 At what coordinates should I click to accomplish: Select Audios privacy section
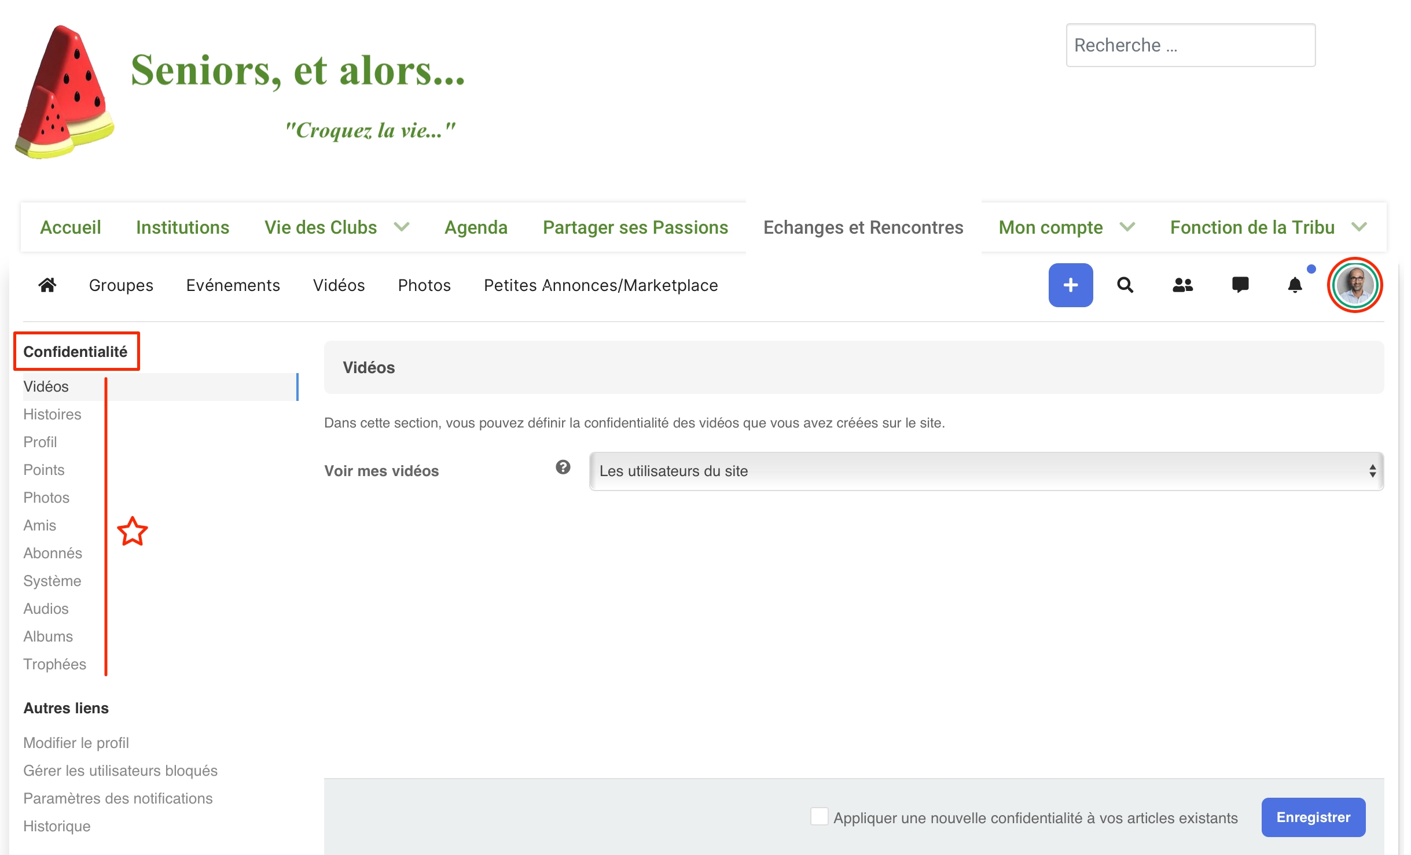click(x=46, y=609)
